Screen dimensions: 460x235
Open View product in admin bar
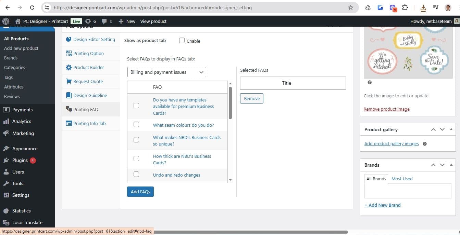(x=153, y=21)
